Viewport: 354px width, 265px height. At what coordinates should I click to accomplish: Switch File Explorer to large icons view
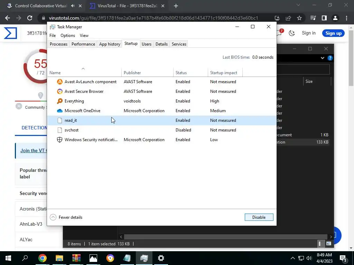[x=329, y=244]
